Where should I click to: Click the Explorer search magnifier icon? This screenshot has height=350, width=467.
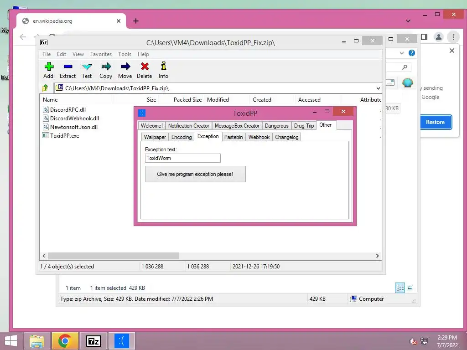click(405, 67)
